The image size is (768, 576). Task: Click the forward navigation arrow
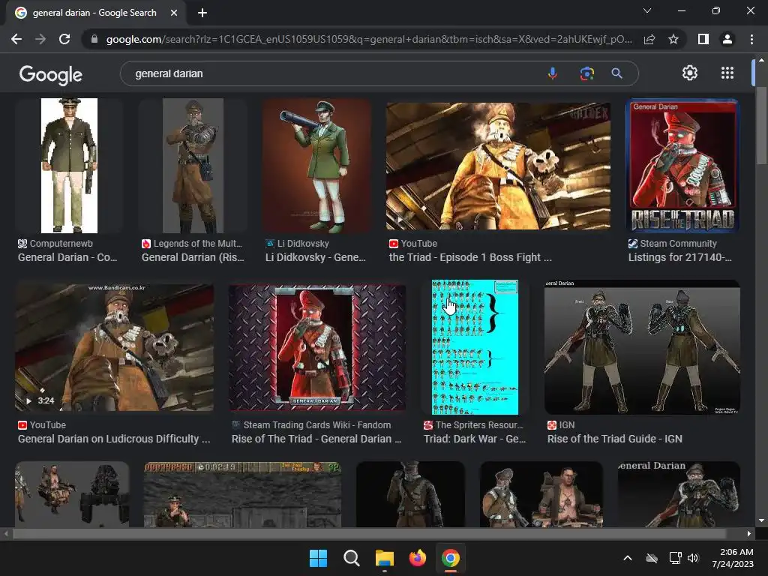(x=40, y=39)
